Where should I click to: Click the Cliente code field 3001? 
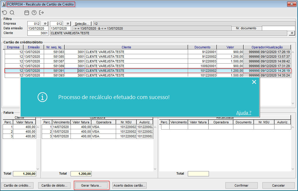point(38,33)
